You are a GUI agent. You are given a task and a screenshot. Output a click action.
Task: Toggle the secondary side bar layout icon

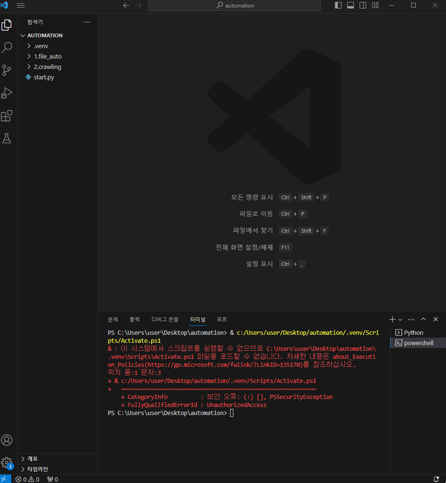coord(363,5)
